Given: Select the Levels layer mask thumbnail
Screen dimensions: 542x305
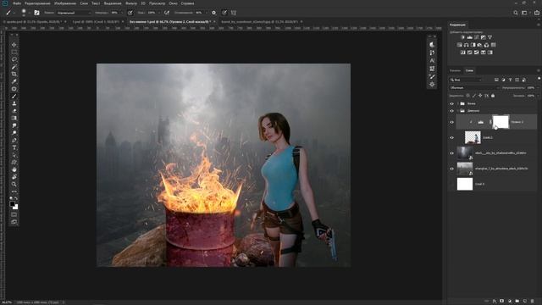Looking at the screenshot, I should [x=501, y=122].
